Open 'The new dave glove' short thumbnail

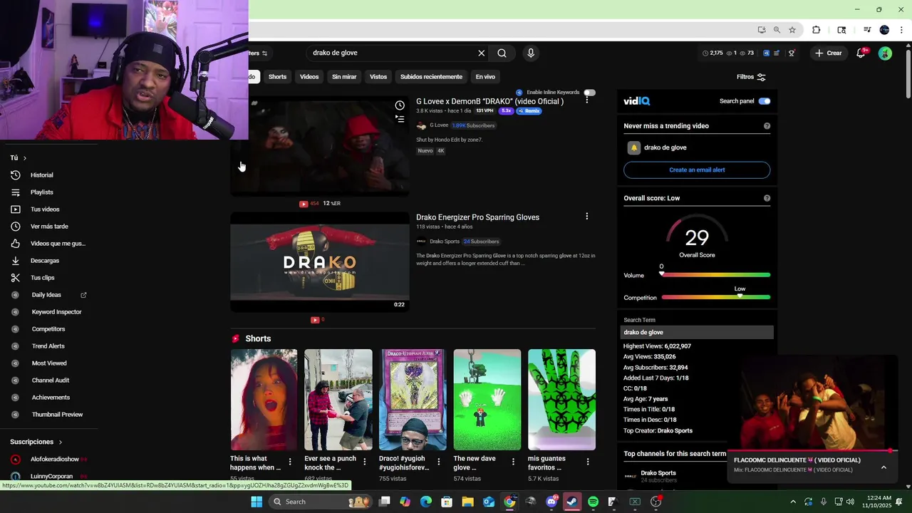coord(487,400)
